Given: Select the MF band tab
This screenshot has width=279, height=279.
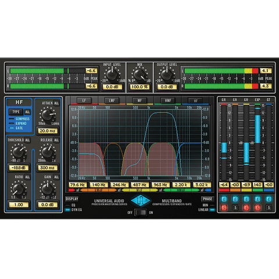Looking at the screenshot, I should (139, 101).
